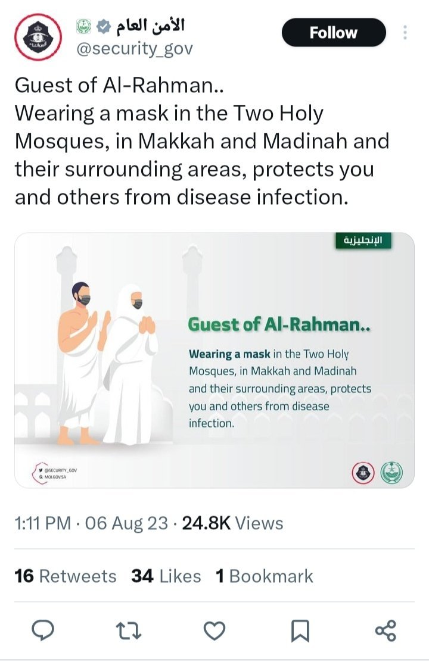Screen dimensions: 429x662
Task: View the list of 16 Retweets
Action: point(66,576)
